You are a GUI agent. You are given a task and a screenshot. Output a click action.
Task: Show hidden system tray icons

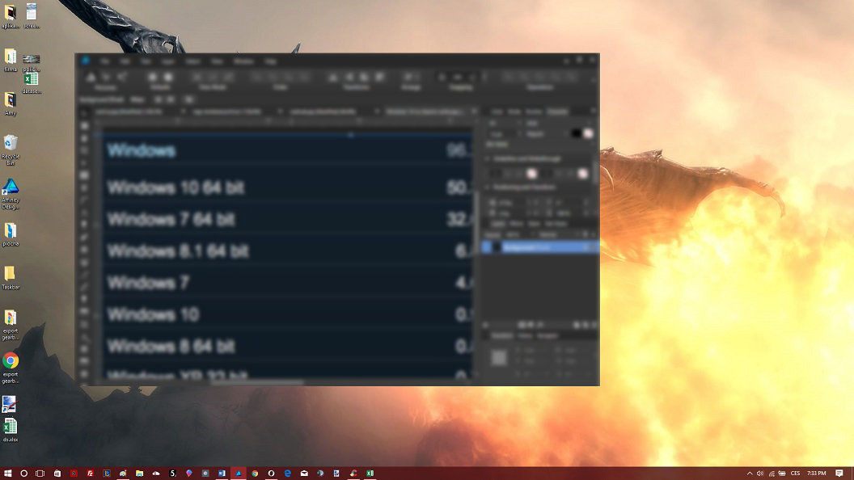coord(750,474)
